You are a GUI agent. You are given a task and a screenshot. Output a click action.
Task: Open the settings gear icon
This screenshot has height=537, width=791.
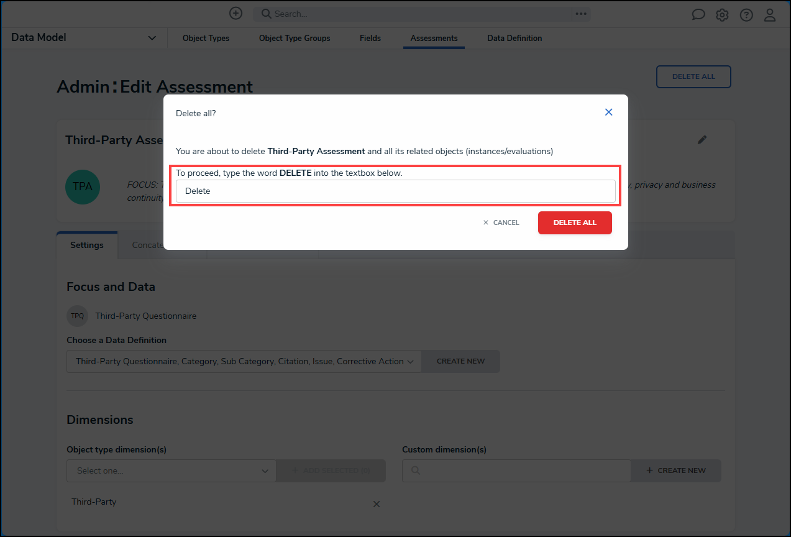coord(722,15)
